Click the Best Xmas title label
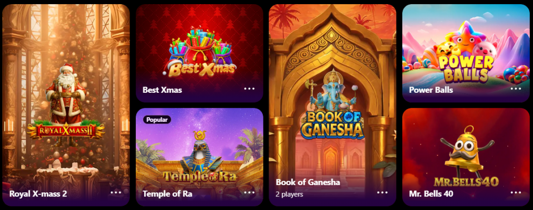Screen dimensions: 533x210 pos(162,90)
